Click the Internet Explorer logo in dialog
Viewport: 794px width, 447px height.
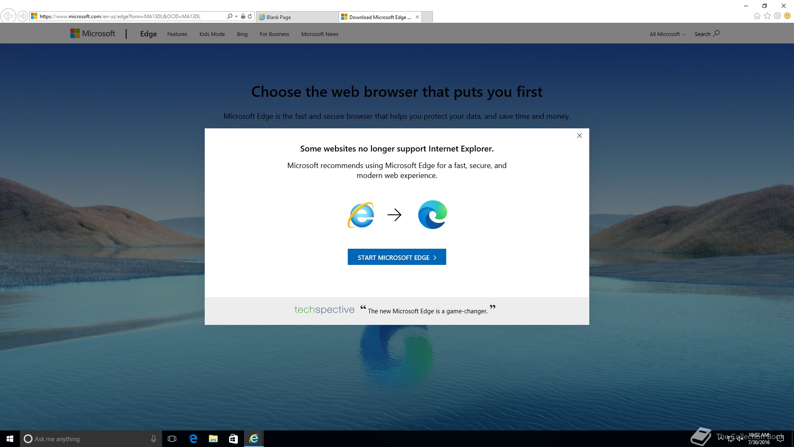click(361, 215)
